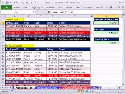Image resolution: width=125 pixels, height=94 pixels.
Task: Click the Select All corner button
Action: tap(3, 16)
